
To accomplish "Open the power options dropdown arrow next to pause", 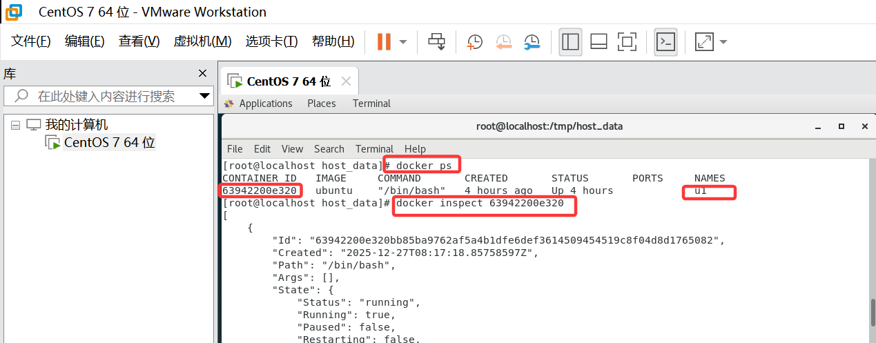I will tap(403, 41).
